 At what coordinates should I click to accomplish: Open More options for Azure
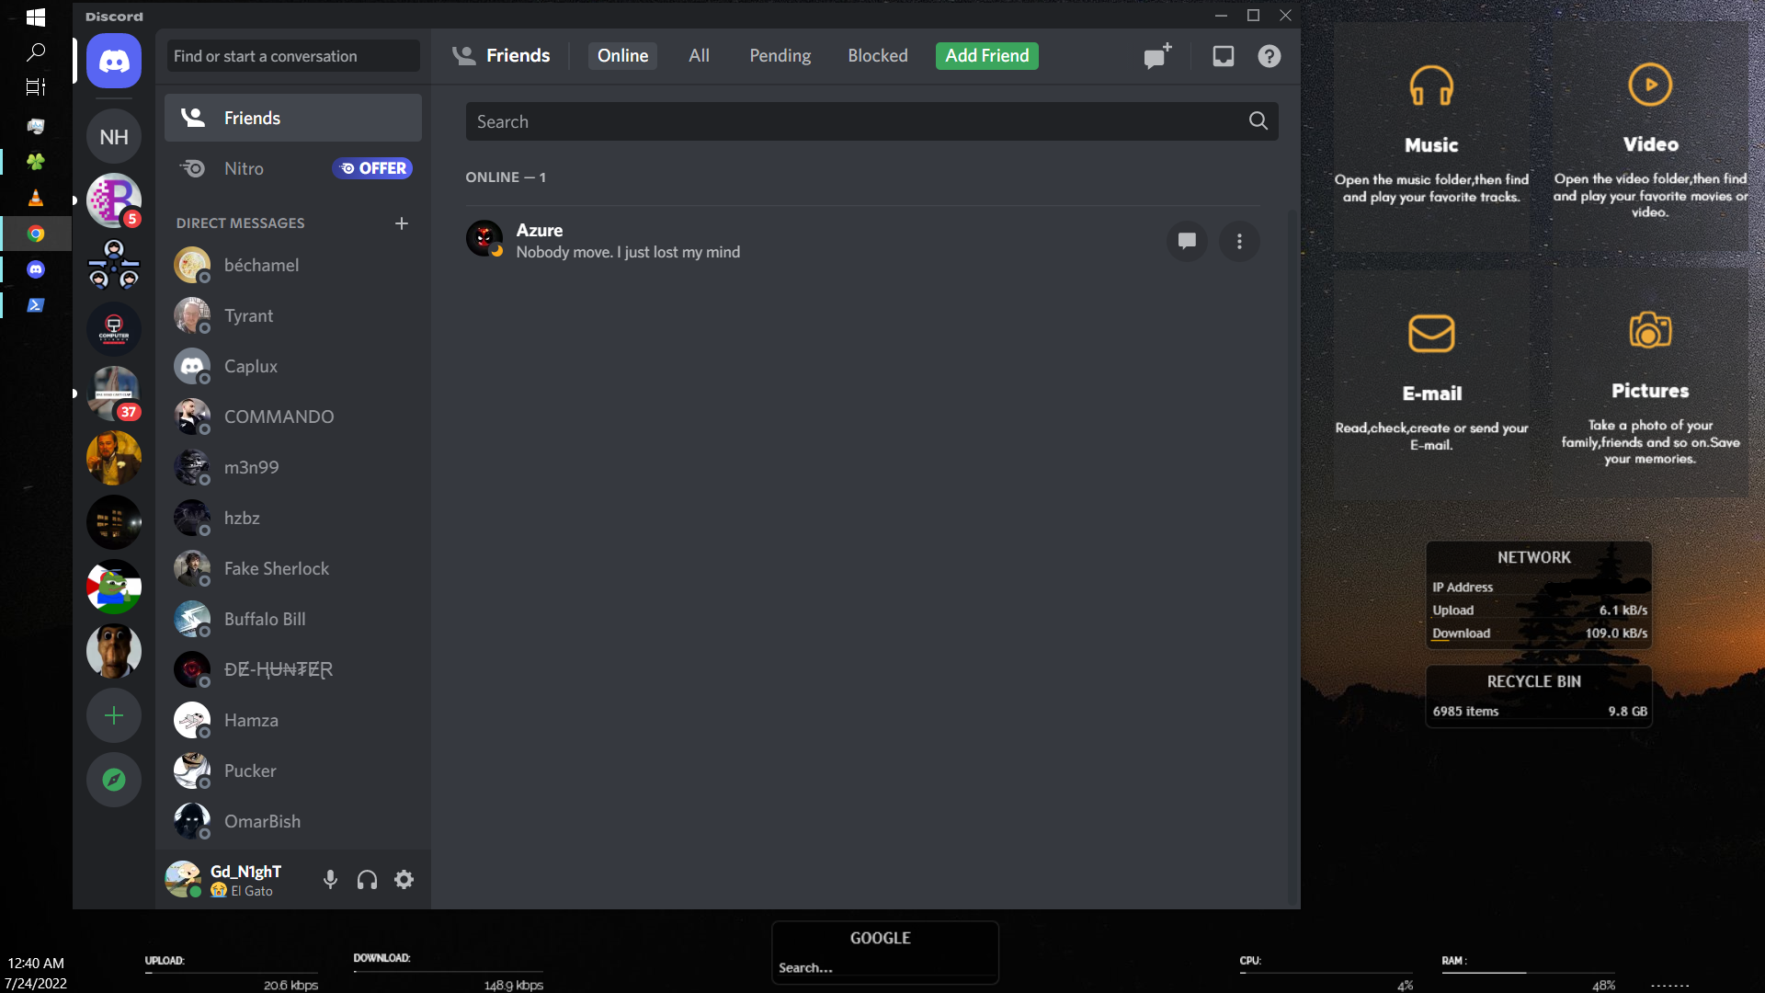pos(1239,241)
